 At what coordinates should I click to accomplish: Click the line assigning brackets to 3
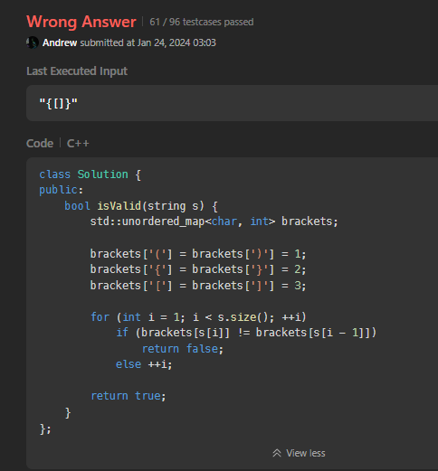point(198,286)
